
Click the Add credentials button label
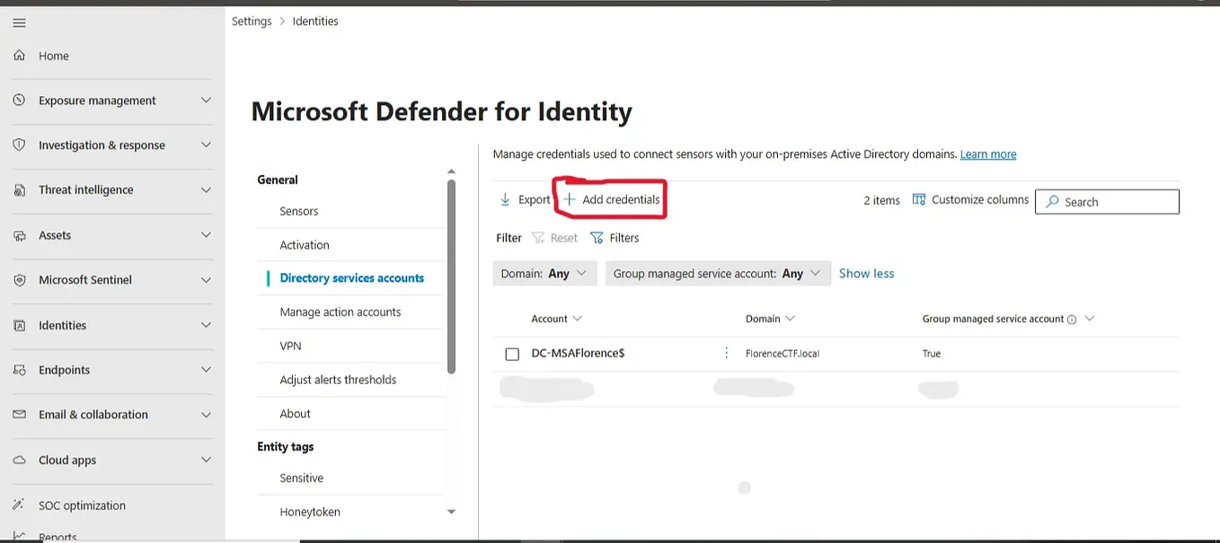coord(621,199)
